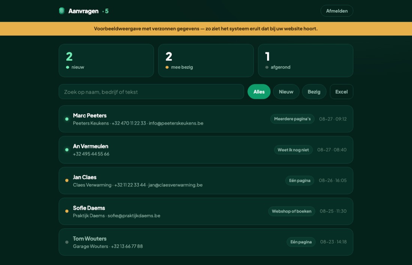
Task: Open the Jan Claes request row
Action: [206, 180]
